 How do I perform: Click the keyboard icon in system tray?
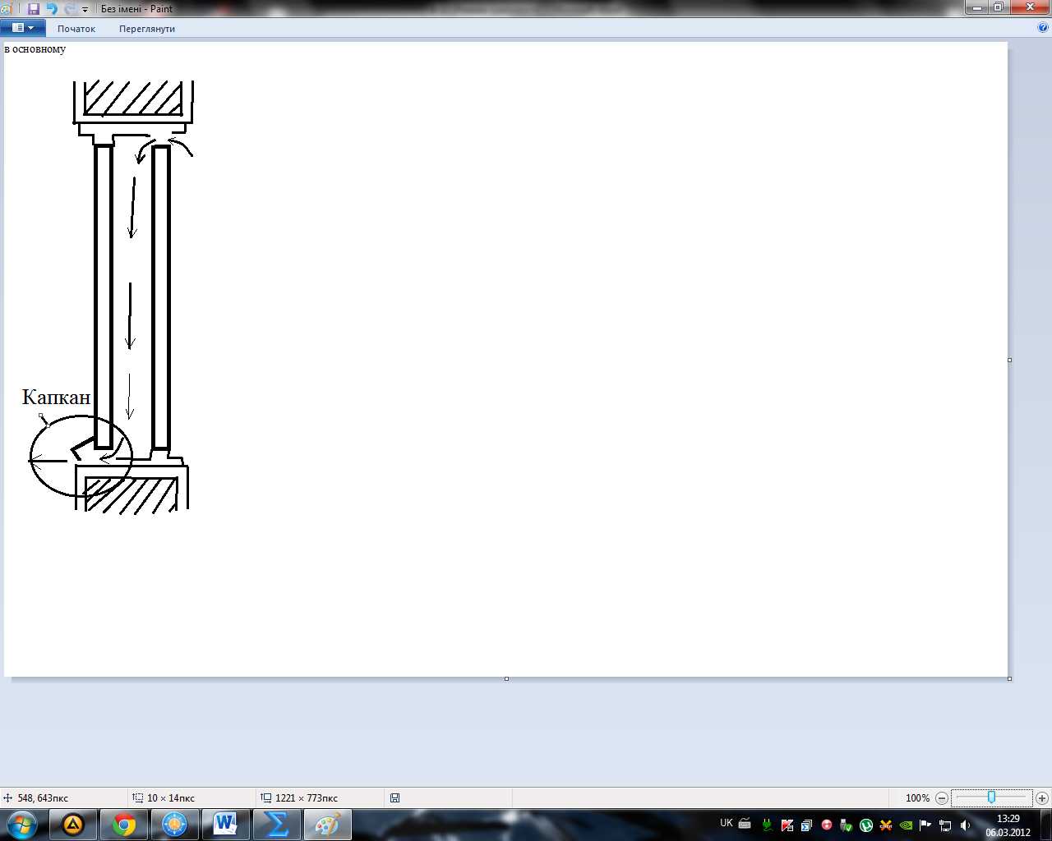745,824
